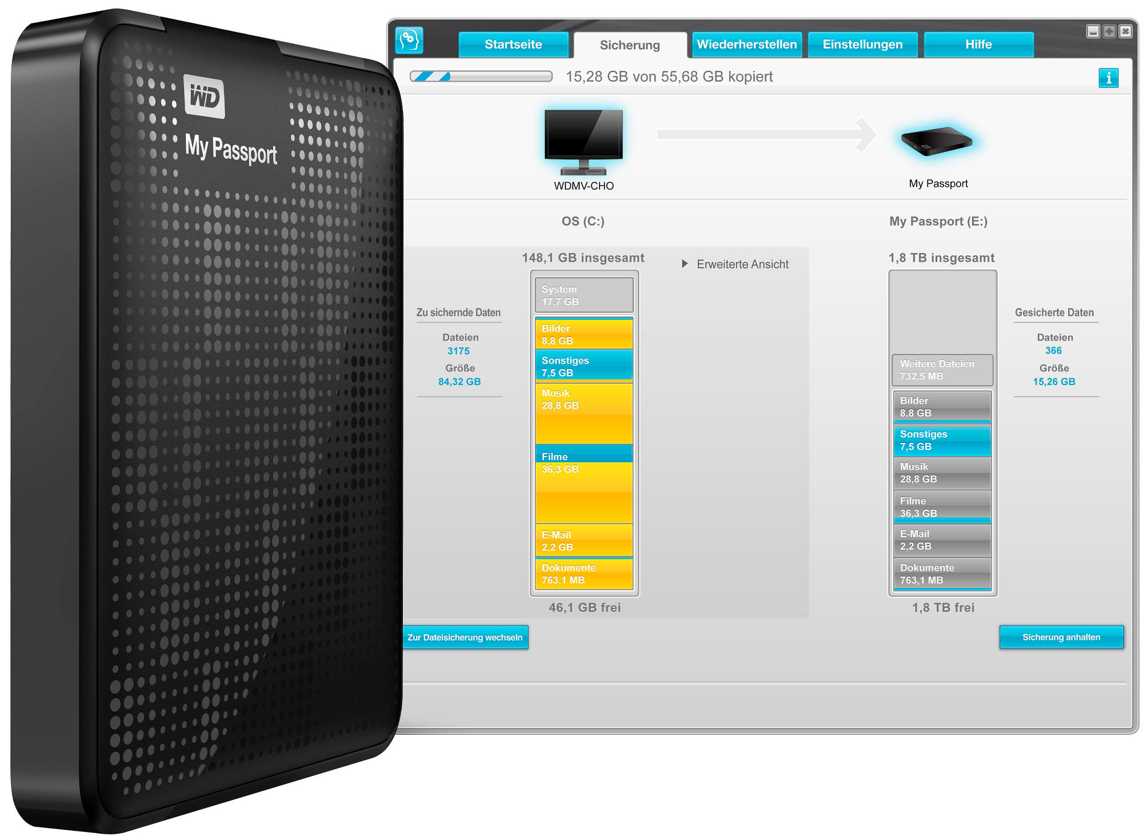
Task: Click the My Passport label under drive icon
Action: (938, 183)
